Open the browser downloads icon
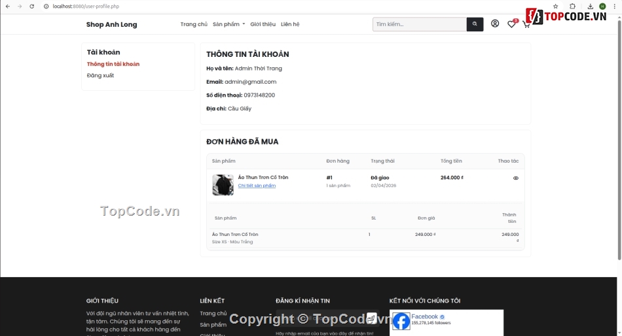This screenshot has width=622, height=336. 591,7
